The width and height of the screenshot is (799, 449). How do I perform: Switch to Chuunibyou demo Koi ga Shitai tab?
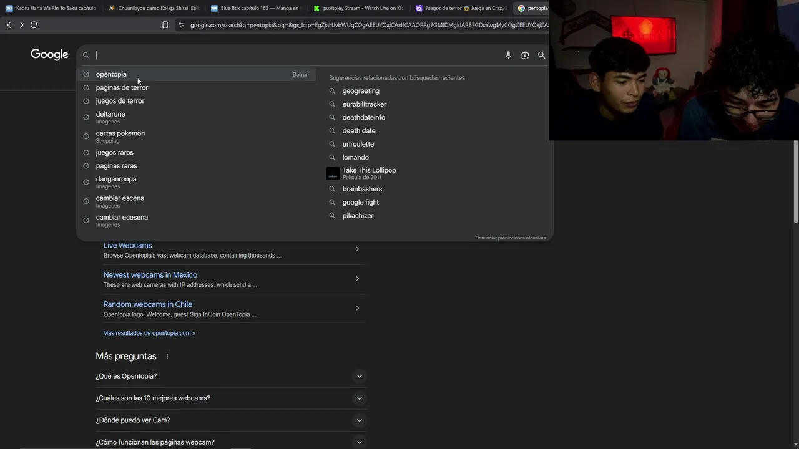click(154, 8)
